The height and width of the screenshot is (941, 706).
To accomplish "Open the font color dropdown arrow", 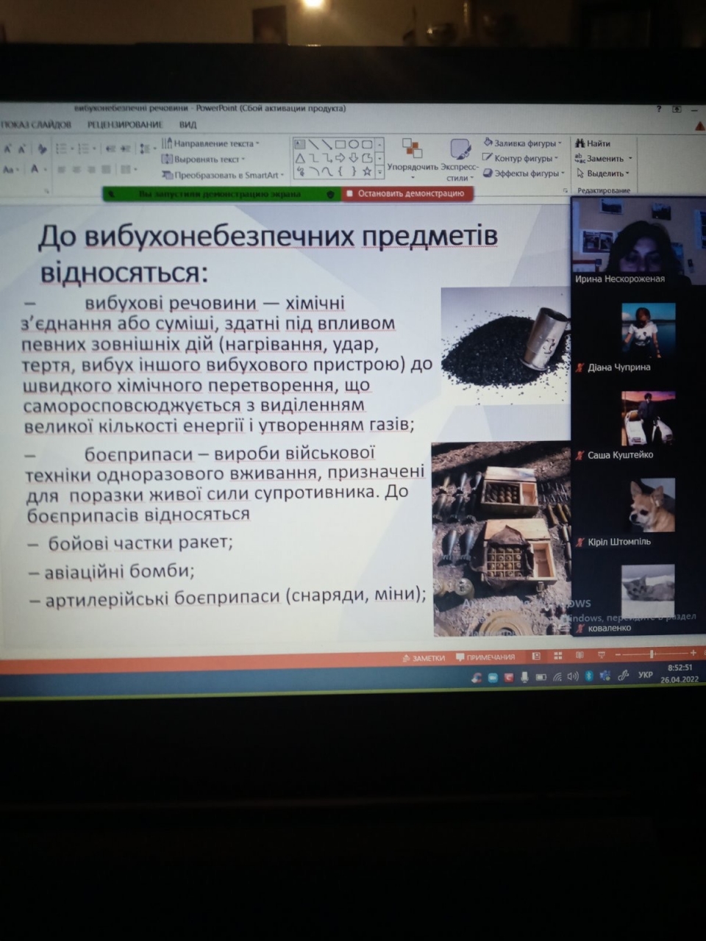I will (x=46, y=170).
